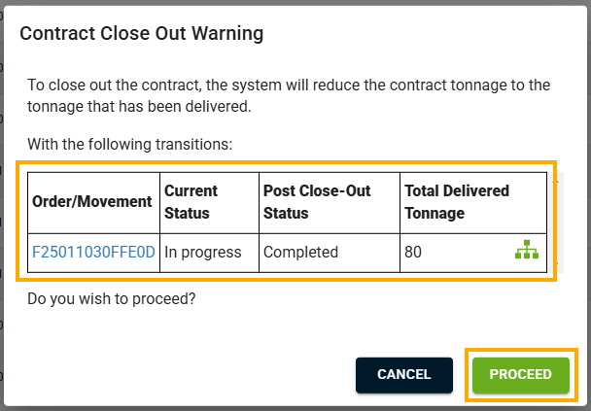
Task: Click the dimmed backdrop left of dialog
Action: [x=2, y=205]
